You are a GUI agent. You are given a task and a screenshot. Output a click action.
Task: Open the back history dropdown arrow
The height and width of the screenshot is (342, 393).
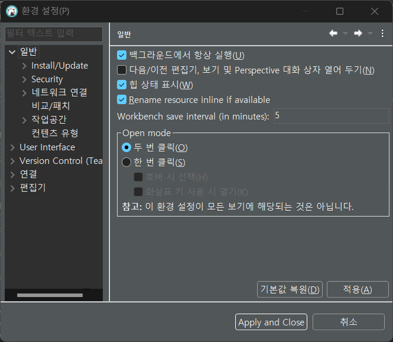tap(345, 33)
